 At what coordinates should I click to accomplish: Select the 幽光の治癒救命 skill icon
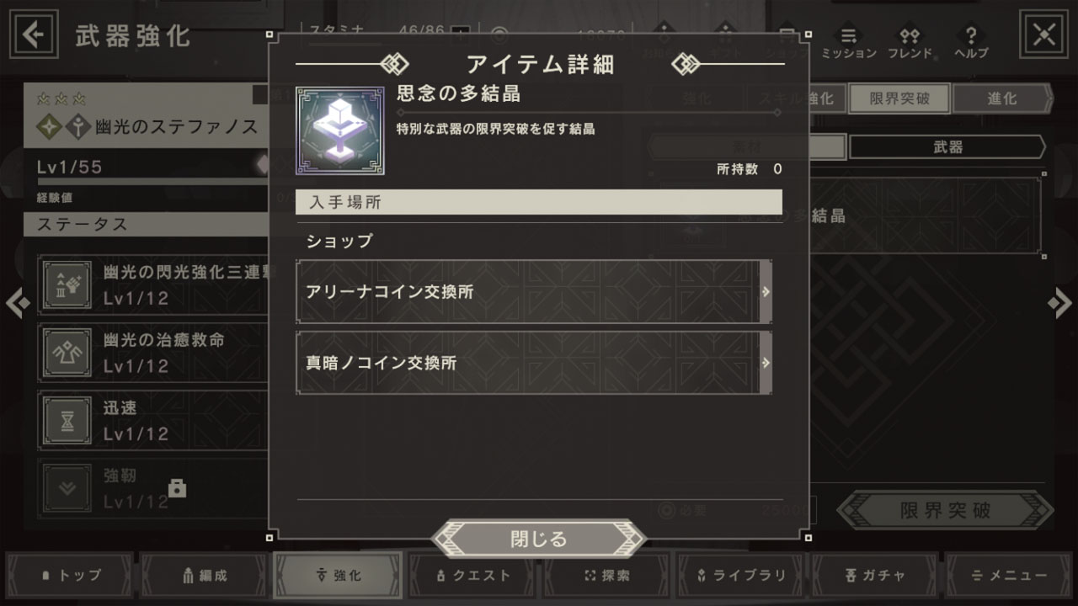(x=68, y=353)
